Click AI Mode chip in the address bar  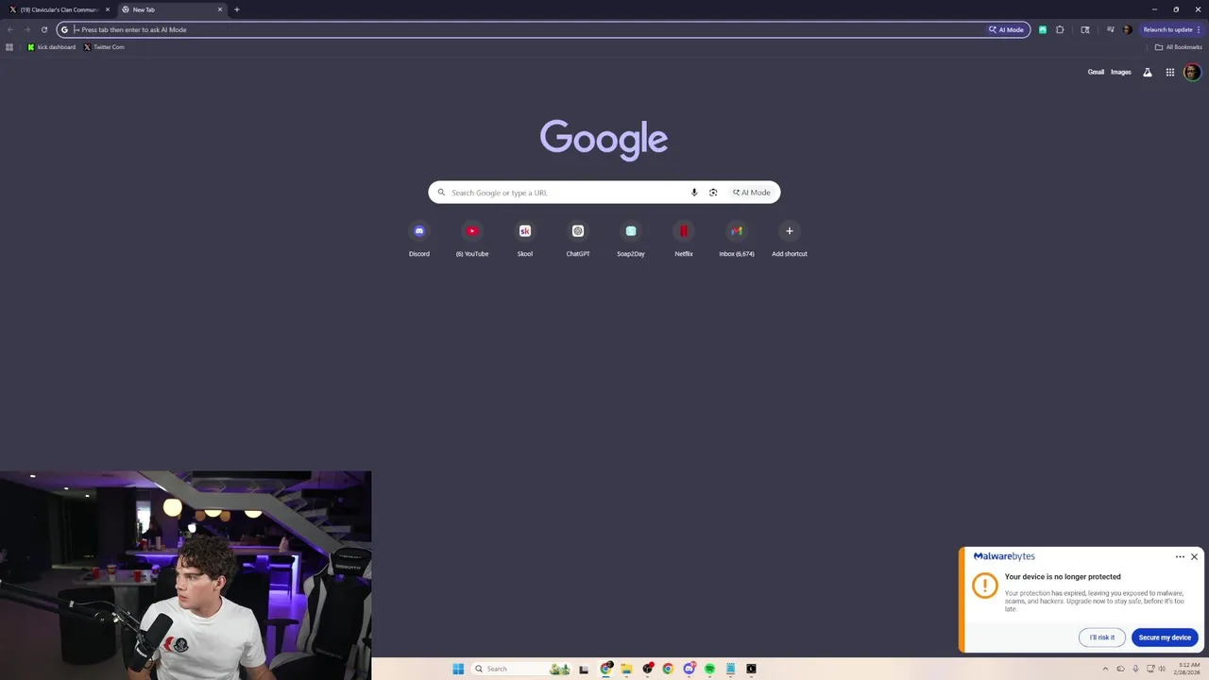1007,29
